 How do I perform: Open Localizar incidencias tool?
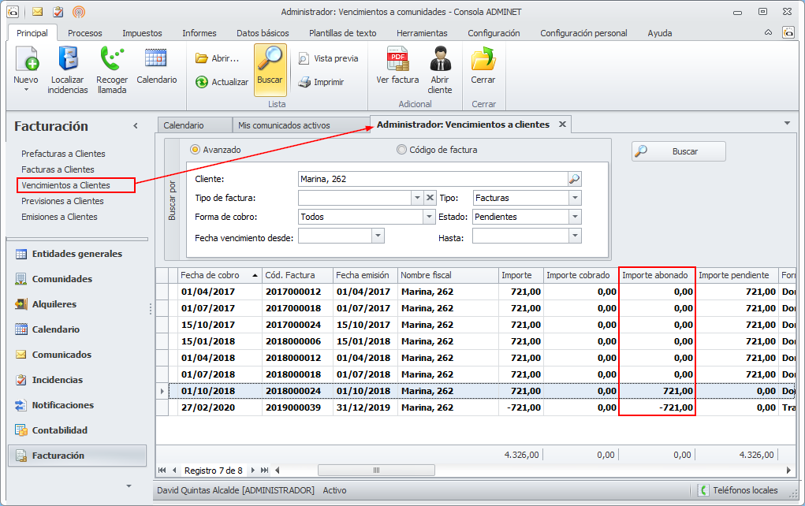pyautogui.click(x=67, y=60)
